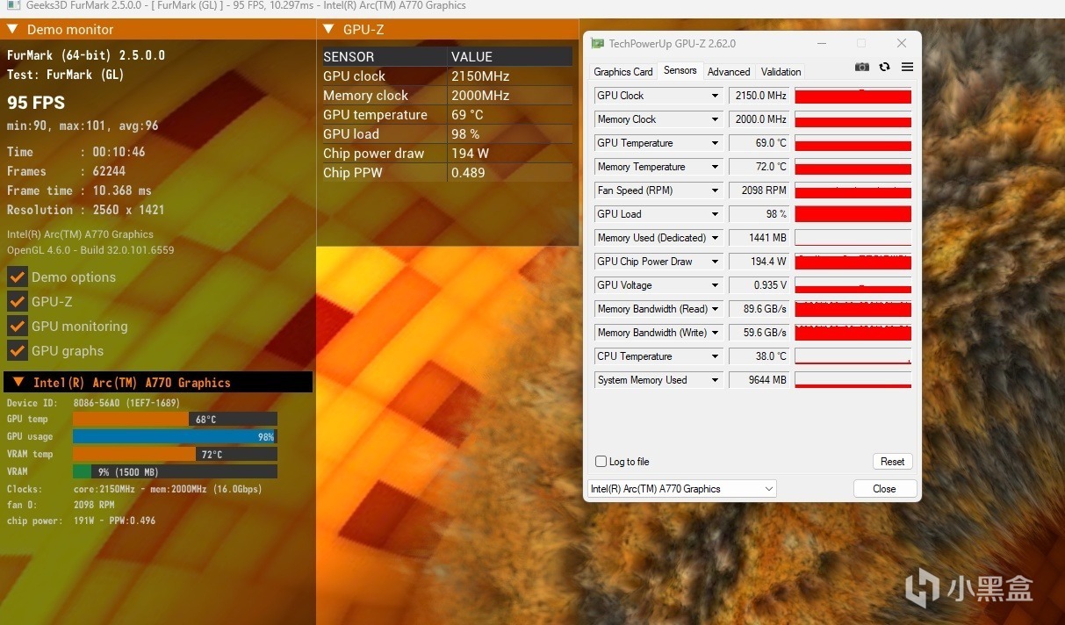Collapse the GPU-Z overlay panel
This screenshot has height=625, width=1065.
pyautogui.click(x=328, y=29)
